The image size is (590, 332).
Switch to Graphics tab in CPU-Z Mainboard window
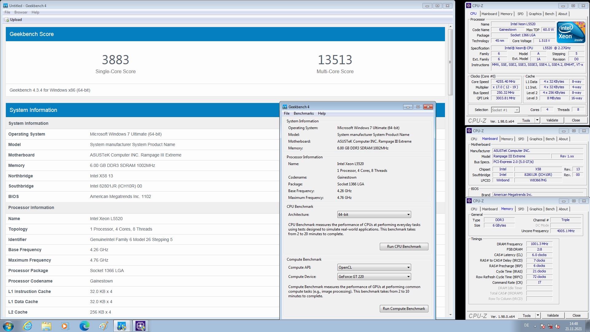point(536,139)
